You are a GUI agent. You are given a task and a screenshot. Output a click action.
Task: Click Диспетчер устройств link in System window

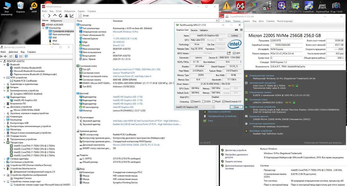coord(236,150)
